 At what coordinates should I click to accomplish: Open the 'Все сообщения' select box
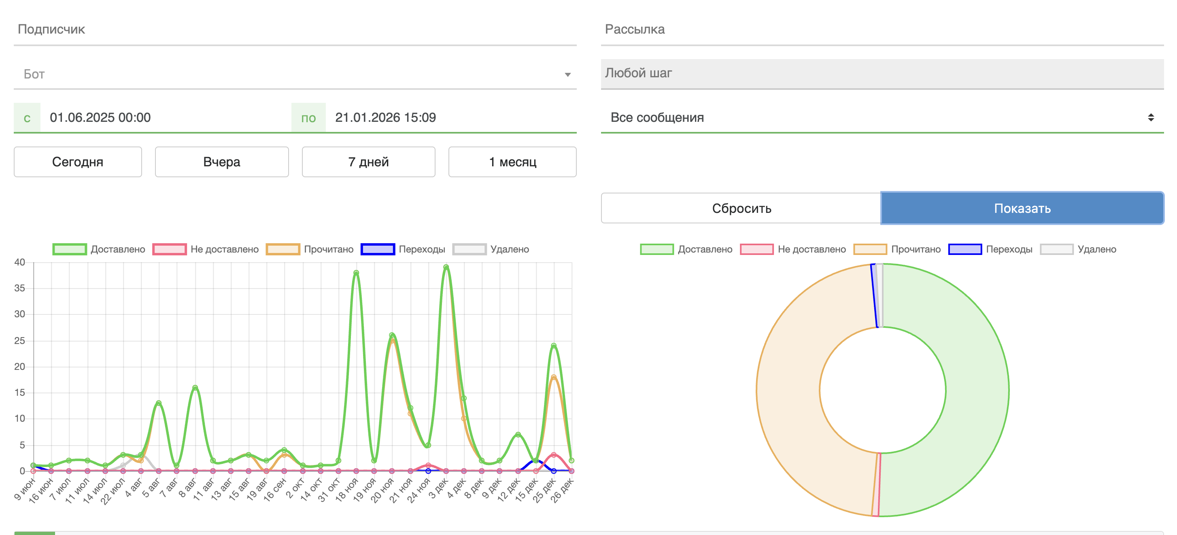click(x=882, y=117)
